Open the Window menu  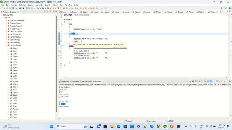click(69, 5)
